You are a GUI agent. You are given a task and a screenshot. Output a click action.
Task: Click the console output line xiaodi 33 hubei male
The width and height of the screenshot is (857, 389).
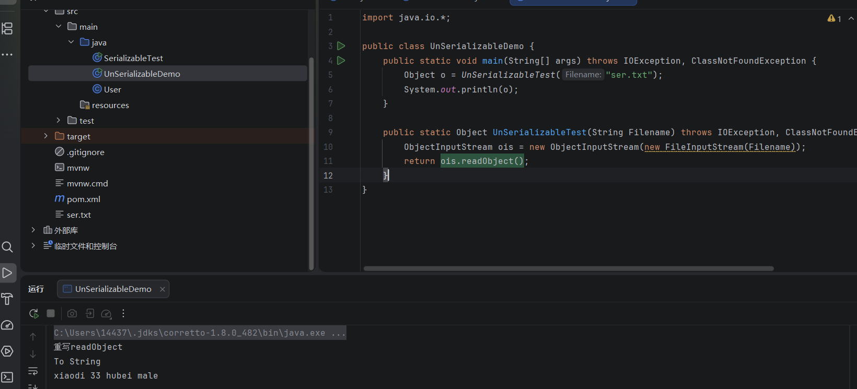tap(106, 376)
